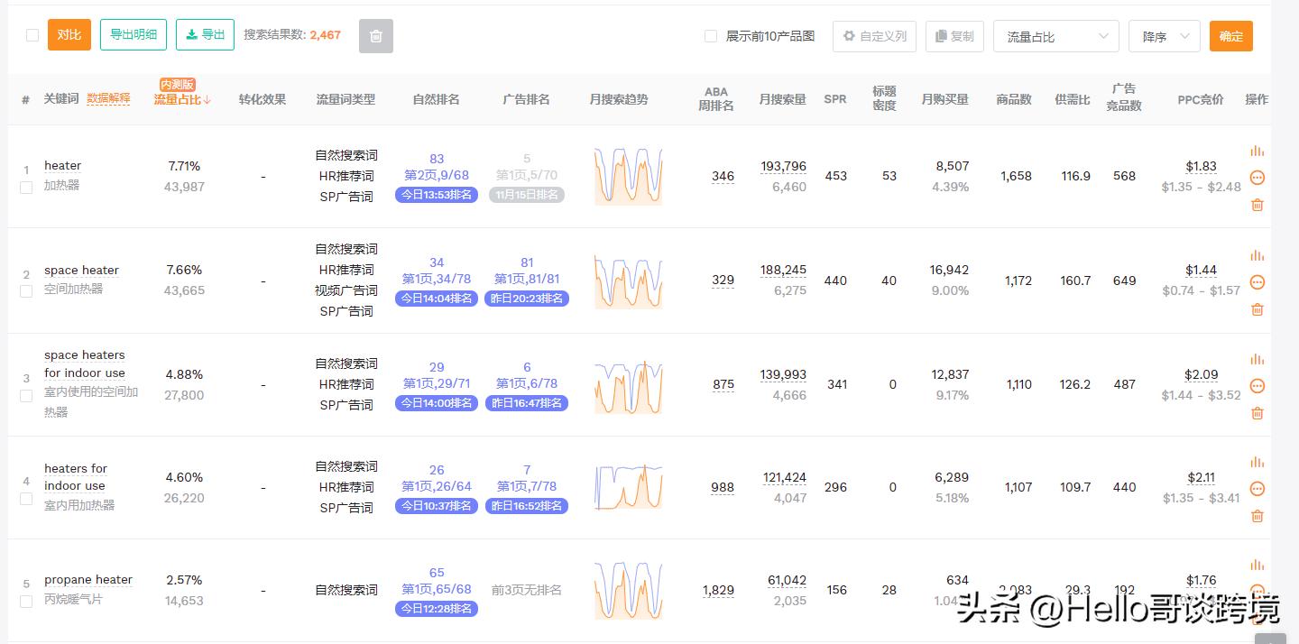Click the 复制 copy icon button
The image size is (1299, 644).
point(953,36)
